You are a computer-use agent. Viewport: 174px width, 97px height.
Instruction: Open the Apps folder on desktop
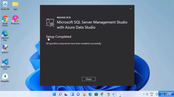point(15,6)
